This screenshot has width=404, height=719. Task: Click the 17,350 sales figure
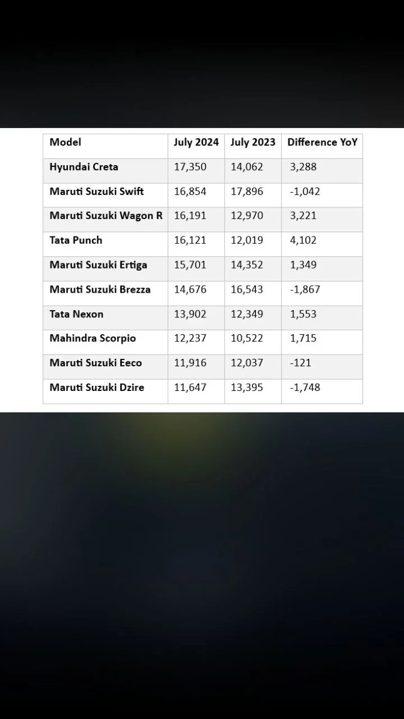[x=190, y=167]
